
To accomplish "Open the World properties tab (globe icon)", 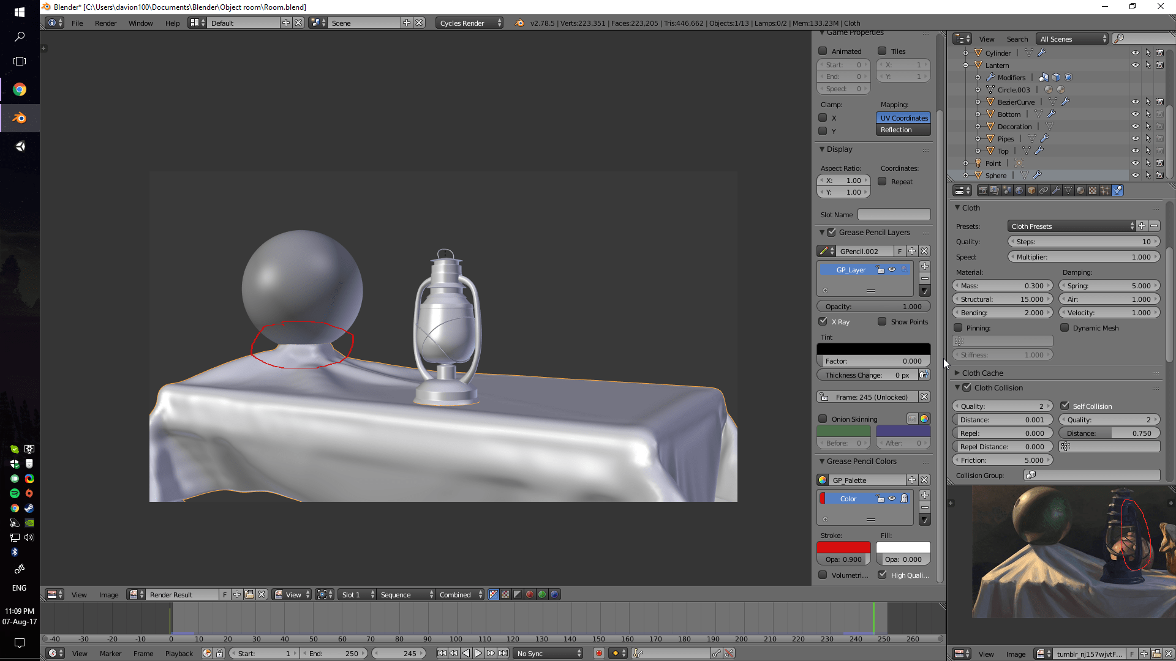I will coord(1019,190).
